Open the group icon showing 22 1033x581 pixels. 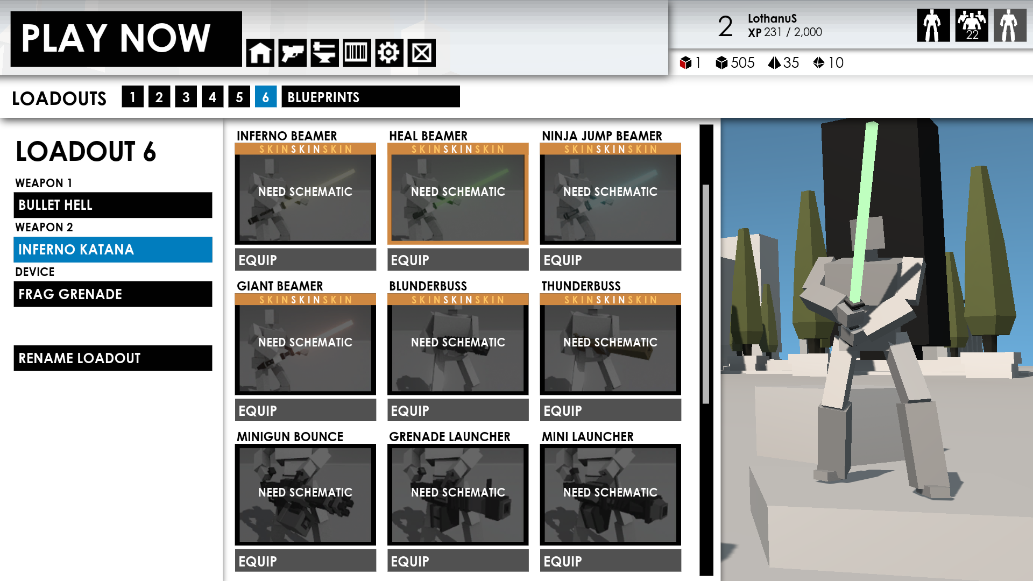[971, 25]
